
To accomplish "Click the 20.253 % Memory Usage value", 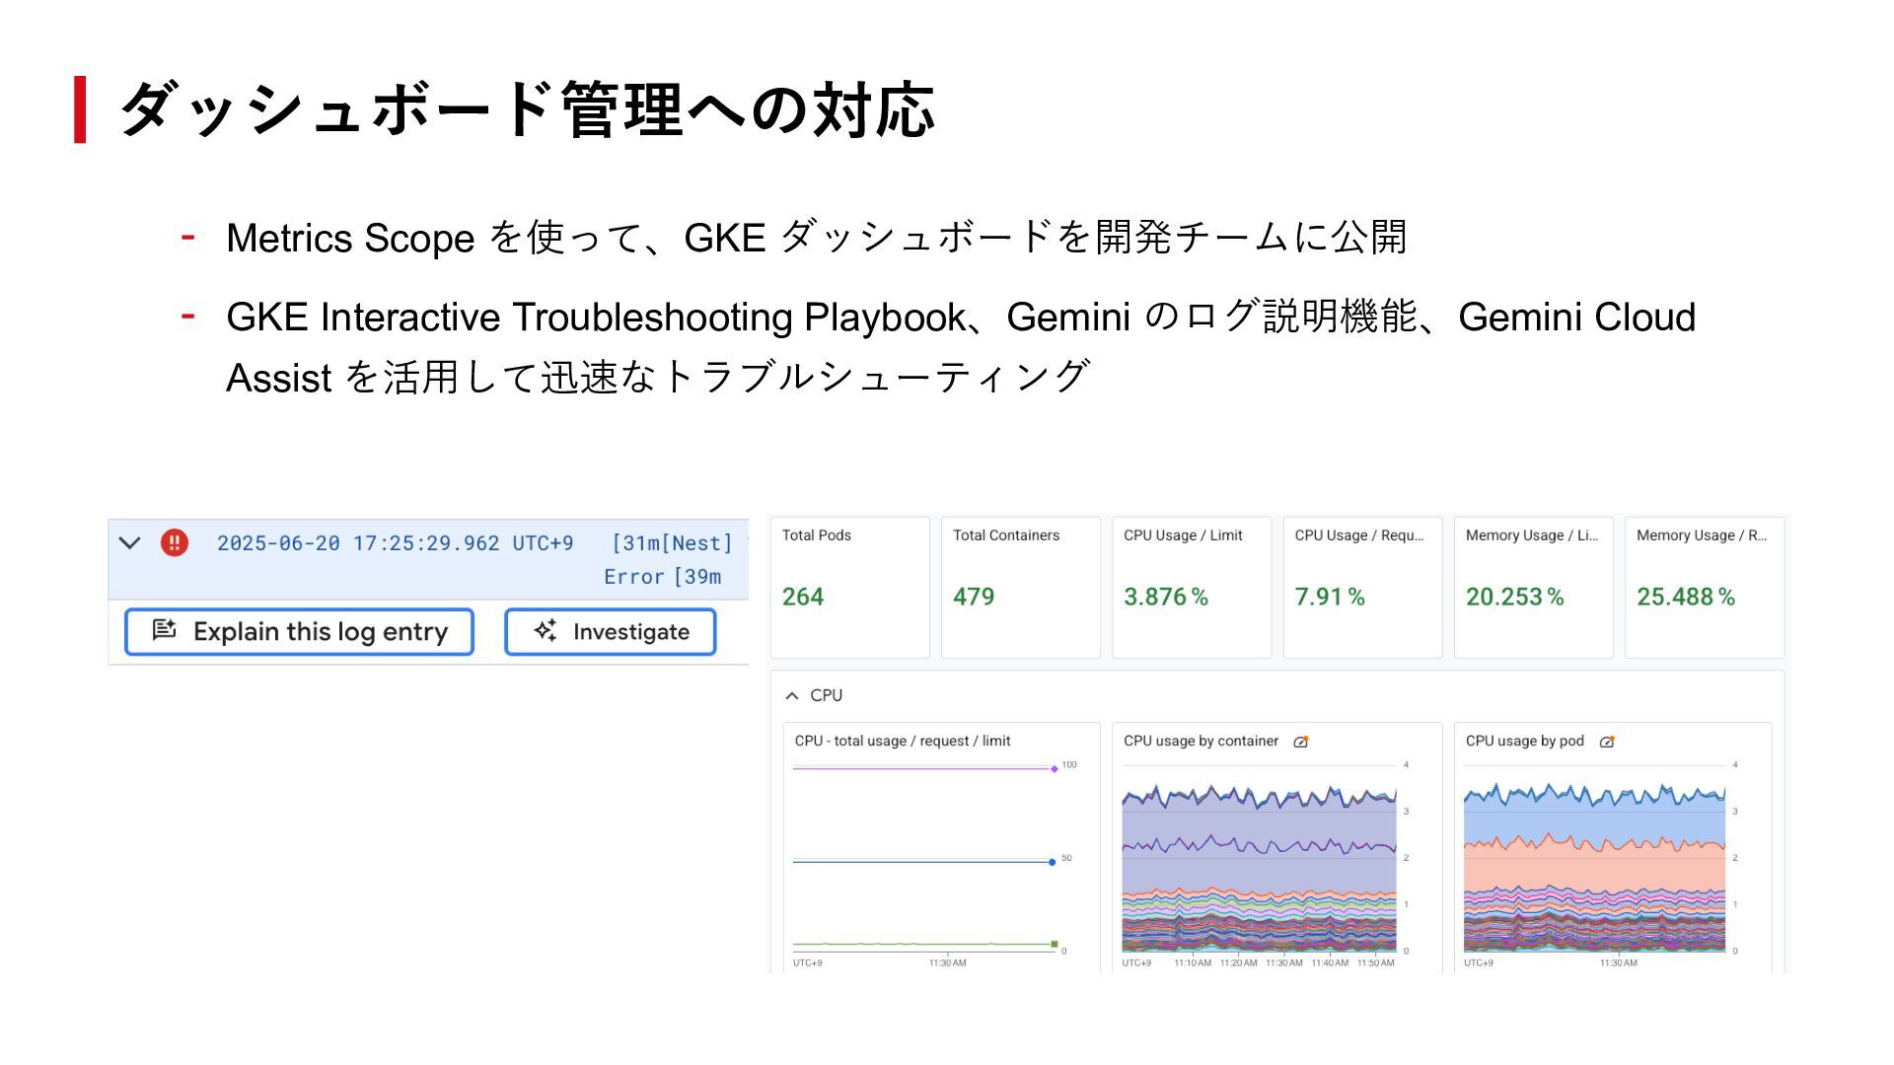I will [x=1515, y=597].
